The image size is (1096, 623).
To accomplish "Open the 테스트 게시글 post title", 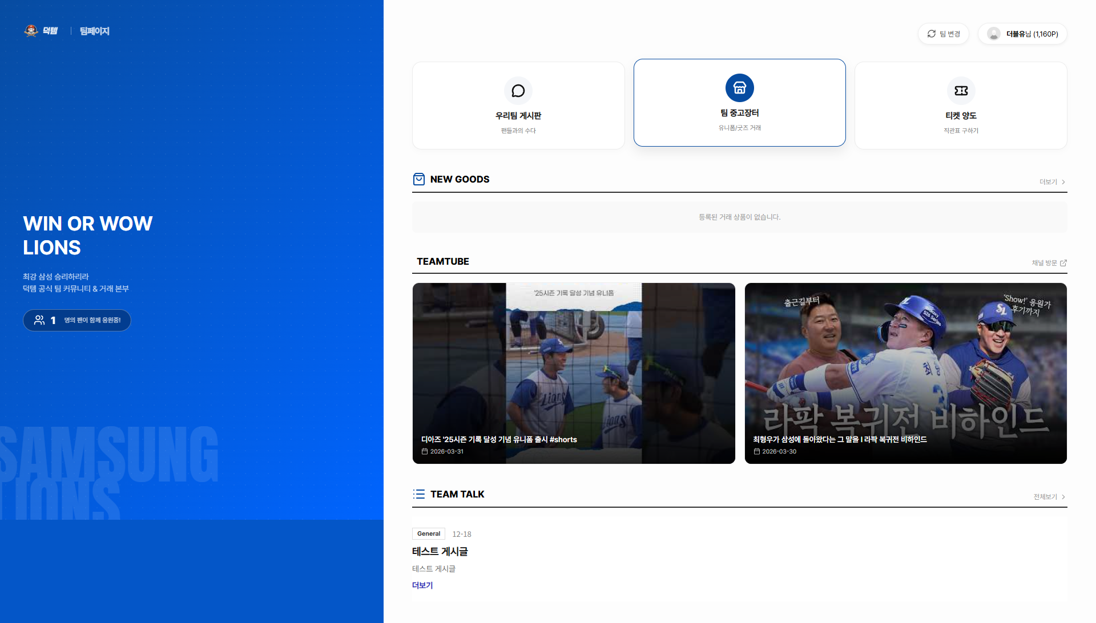I will [440, 552].
